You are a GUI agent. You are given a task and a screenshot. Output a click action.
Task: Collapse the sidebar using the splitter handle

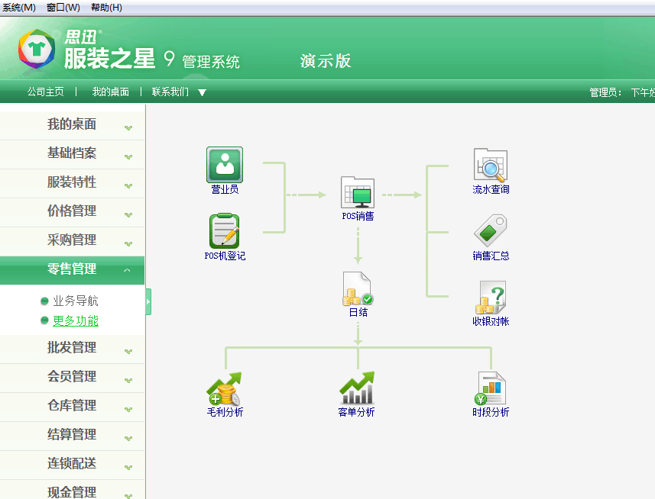point(148,301)
